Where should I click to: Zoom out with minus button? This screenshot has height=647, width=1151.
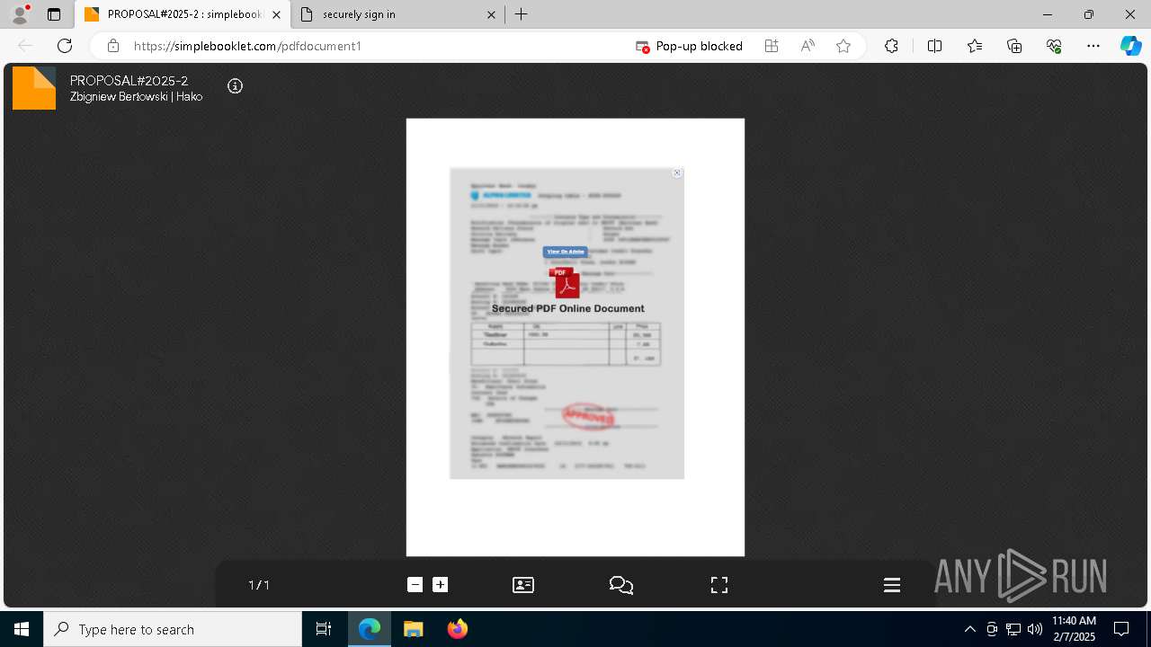415,585
